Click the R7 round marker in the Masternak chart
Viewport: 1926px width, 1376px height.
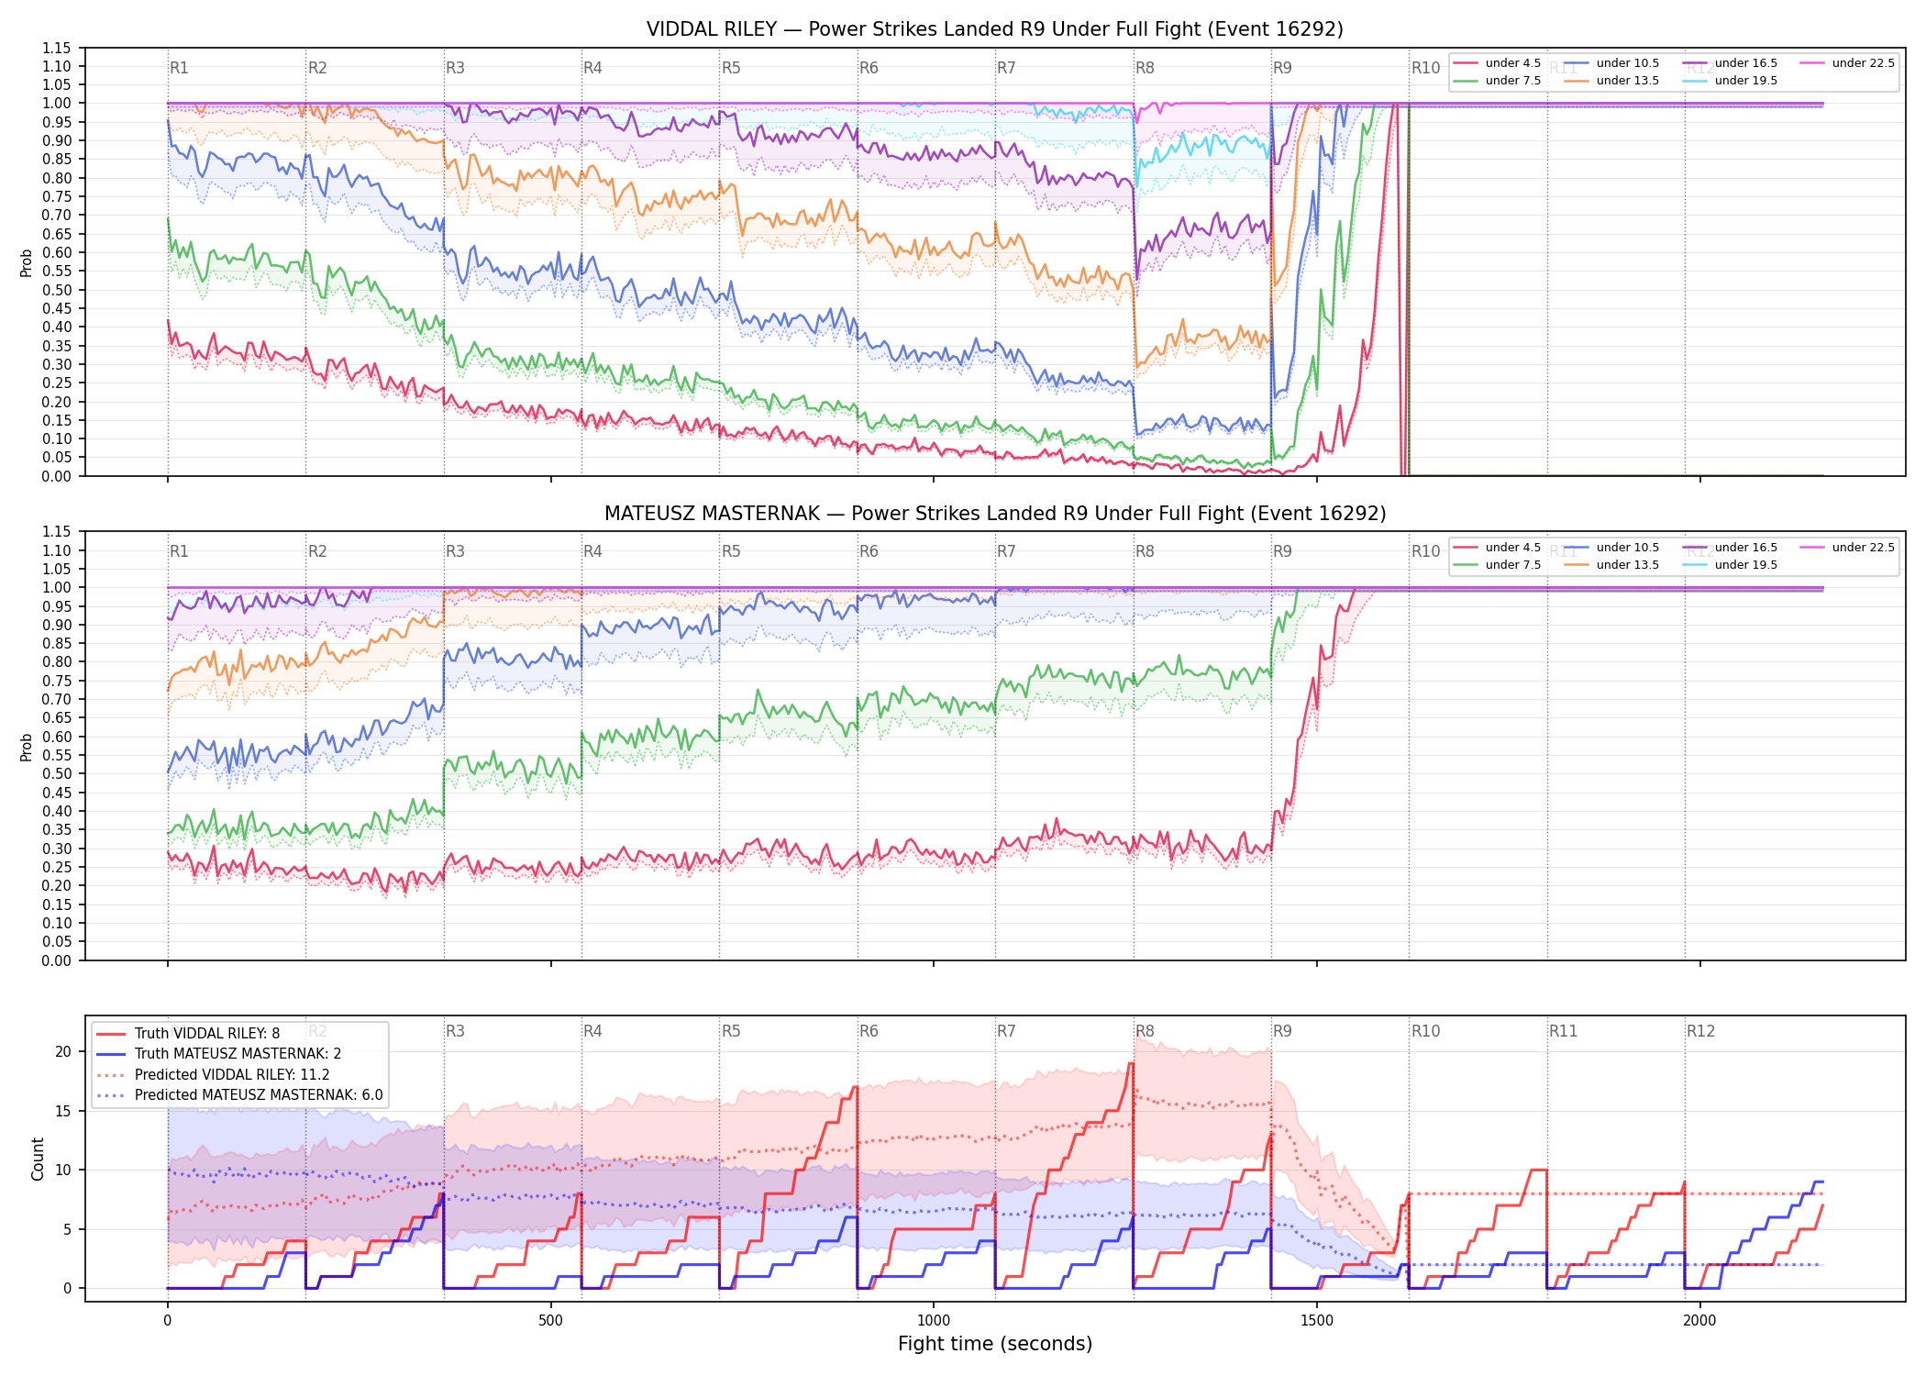coord(1006,551)
